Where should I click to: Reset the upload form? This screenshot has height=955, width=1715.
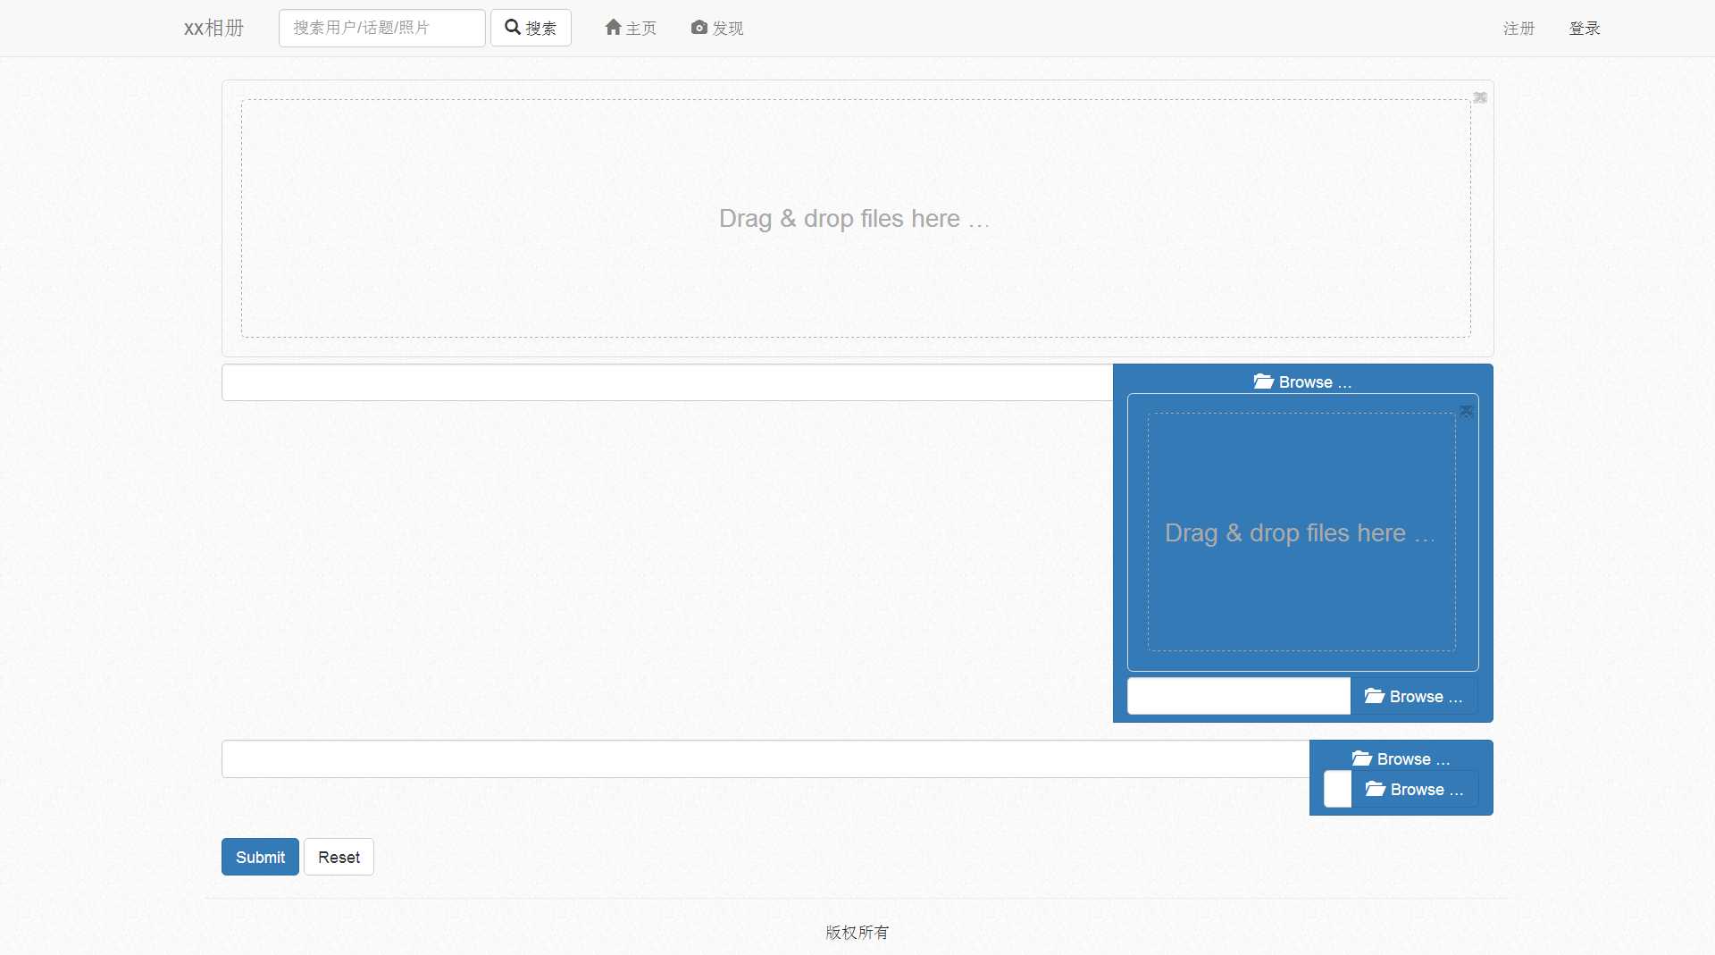click(339, 857)
